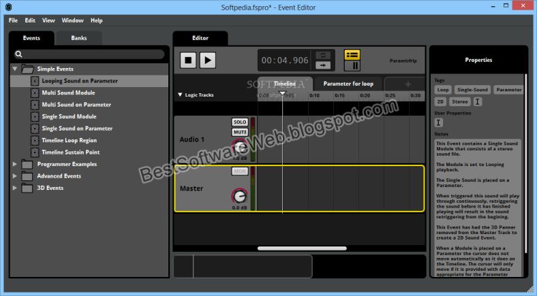Switch to the Events tab
The height and width of the screenshot is (296, 537).
(31, 38)
